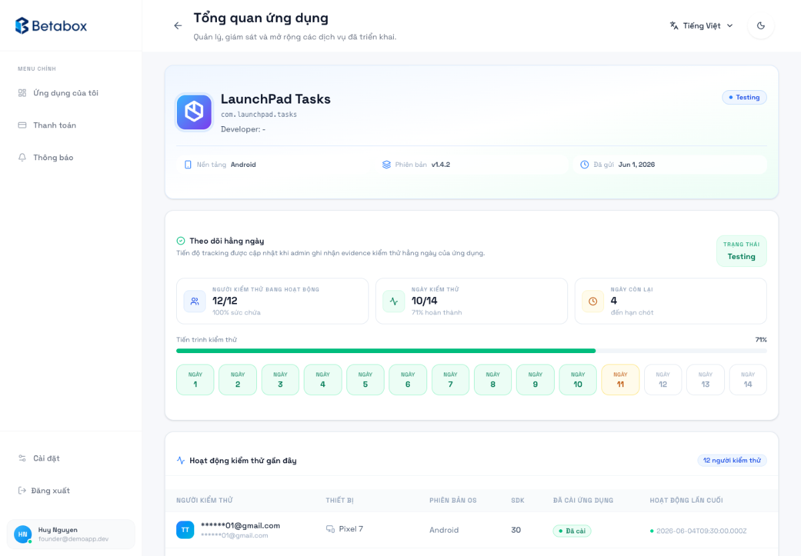The width and height of the screenshot is (801, 556).
Task: Go back using the left arrow icon
Action: (178, 25)
